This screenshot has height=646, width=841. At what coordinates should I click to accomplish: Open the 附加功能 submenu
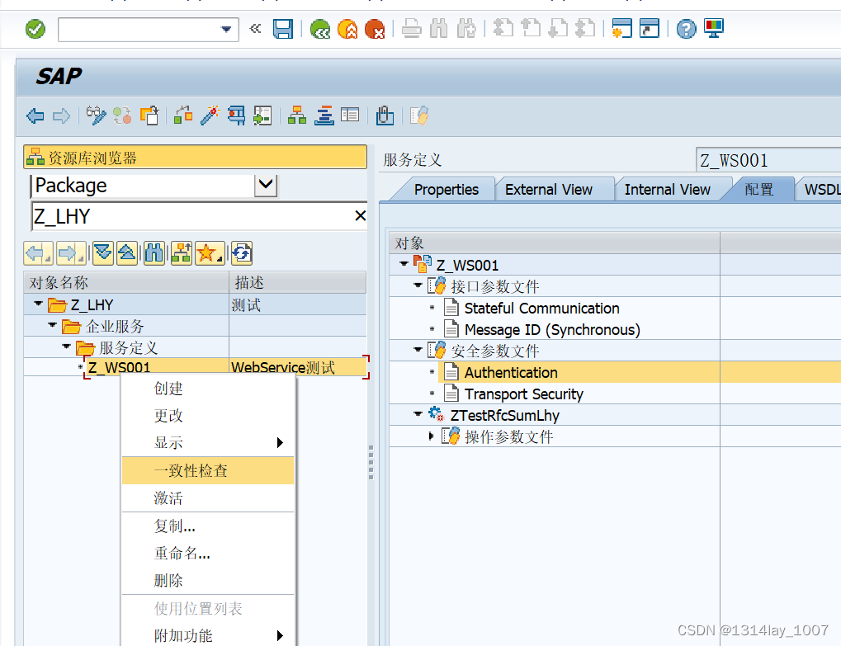click(x=208, y=636)
